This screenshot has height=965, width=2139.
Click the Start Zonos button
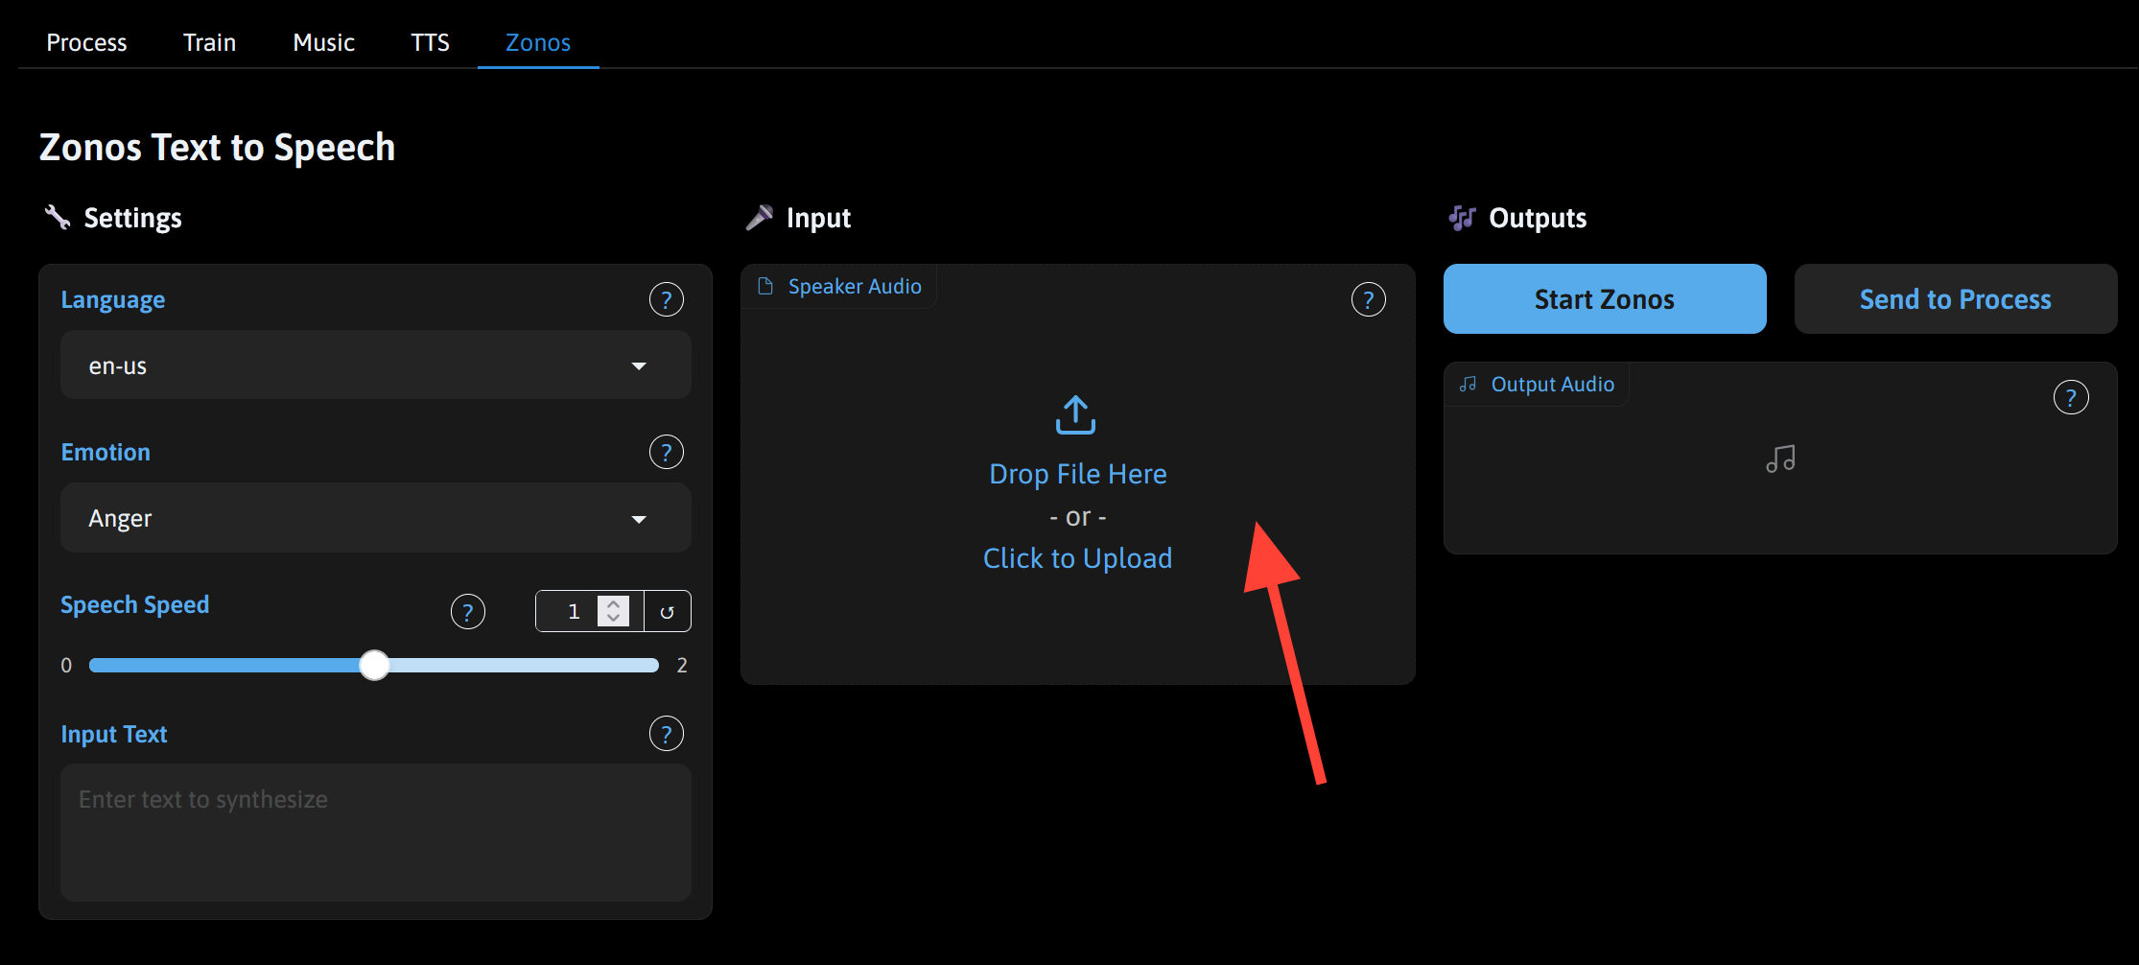coord(1605,299)
